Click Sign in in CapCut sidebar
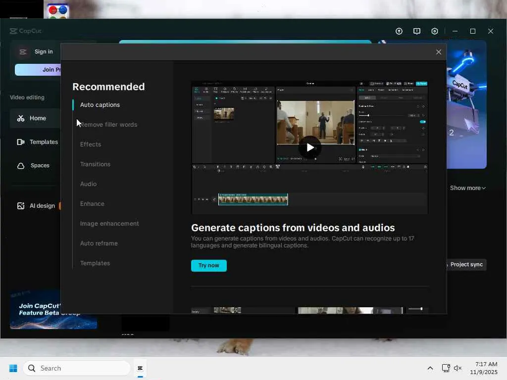 [x=44, y=51]
